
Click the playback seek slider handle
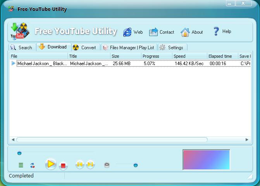[x=19, y=153]
